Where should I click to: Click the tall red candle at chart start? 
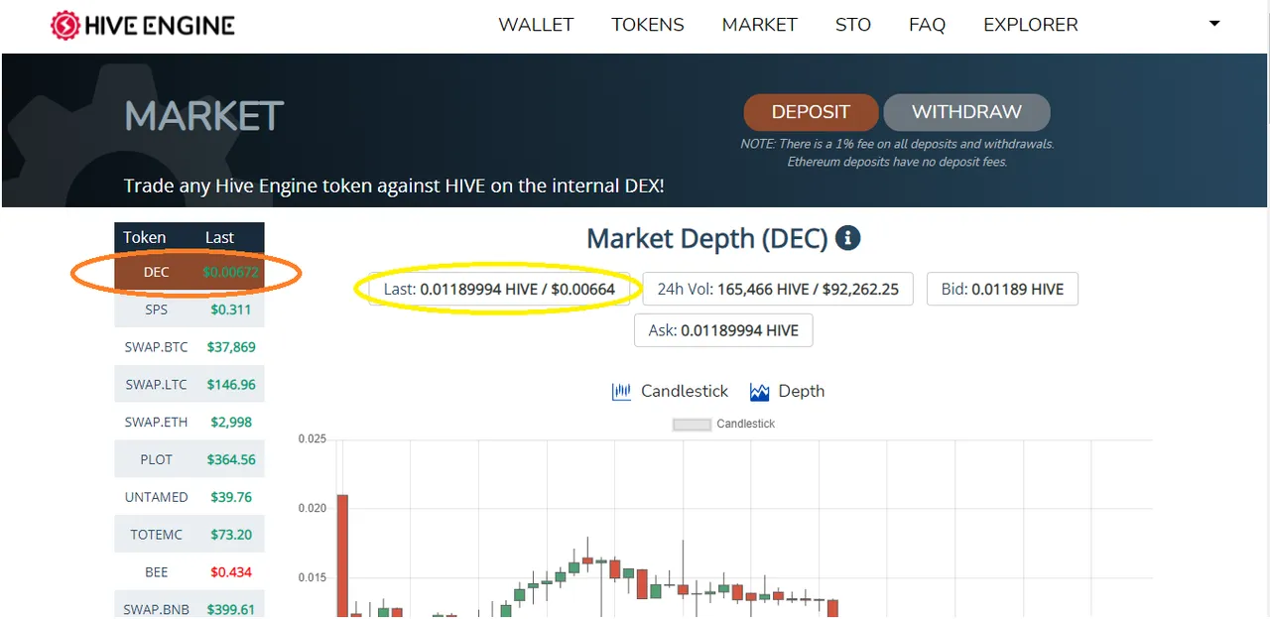point(342,556)
